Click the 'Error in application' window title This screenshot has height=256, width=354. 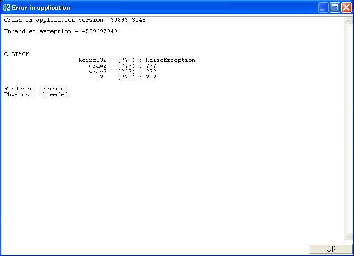click(x=41, y=8)
